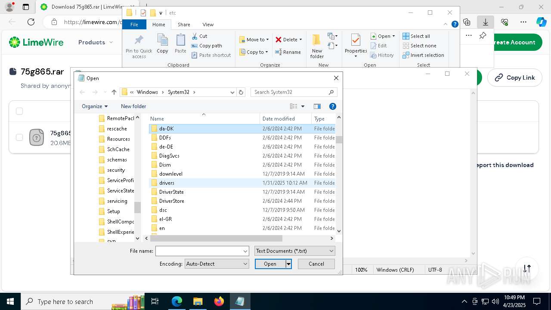Expand the Delete dropdown arrow
The height and width of the screenshot is (310, 551).
pos(300,40)
